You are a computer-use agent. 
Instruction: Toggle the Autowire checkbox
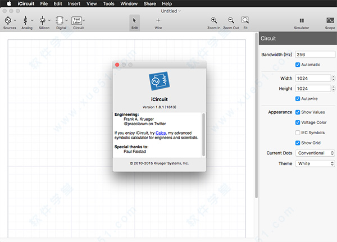point(298,99)
